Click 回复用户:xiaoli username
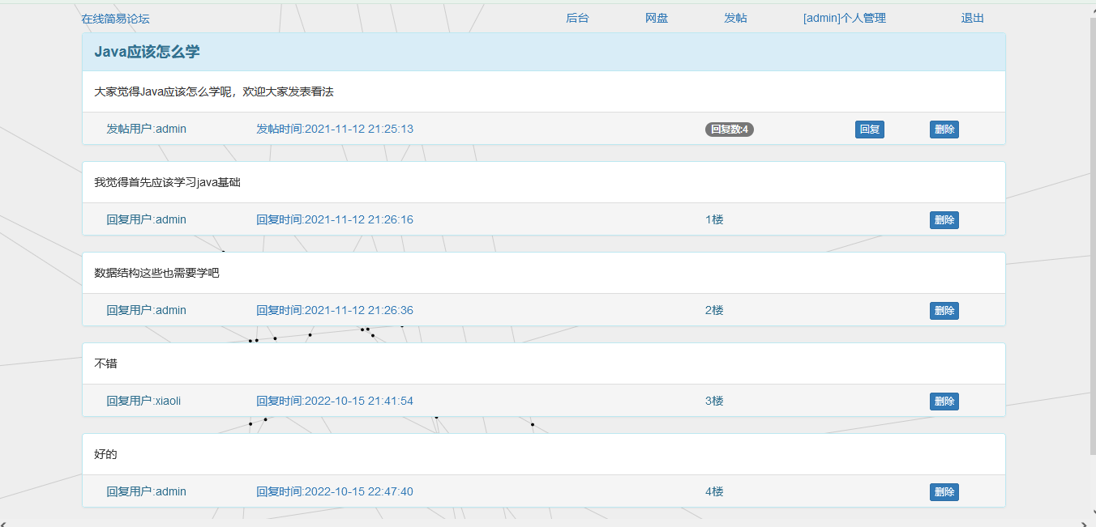This screenshot has height=527, width=1096. (x=143, y=402)
